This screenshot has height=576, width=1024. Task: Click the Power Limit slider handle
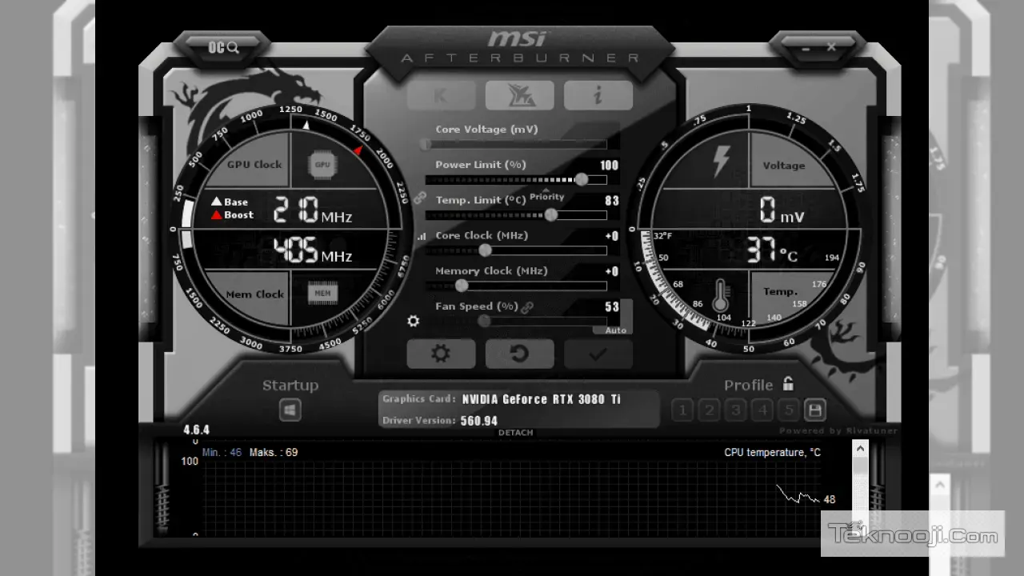(582, 179)
